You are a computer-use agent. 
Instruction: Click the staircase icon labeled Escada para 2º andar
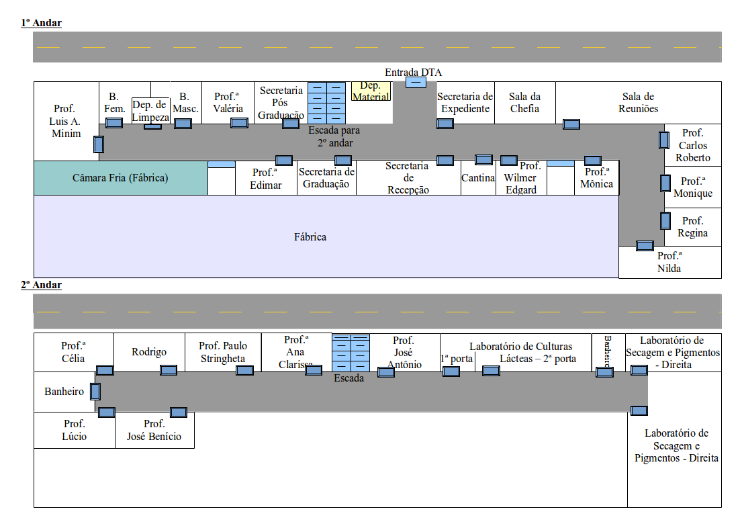coord(326,103)
